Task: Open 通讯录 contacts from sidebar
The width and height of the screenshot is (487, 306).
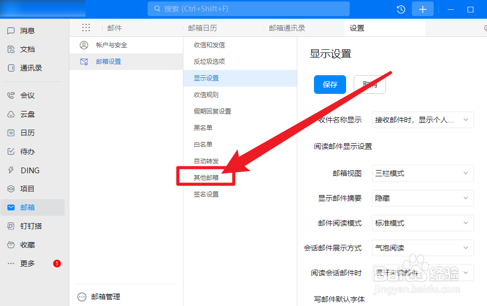Action: [x=31, y=68]
